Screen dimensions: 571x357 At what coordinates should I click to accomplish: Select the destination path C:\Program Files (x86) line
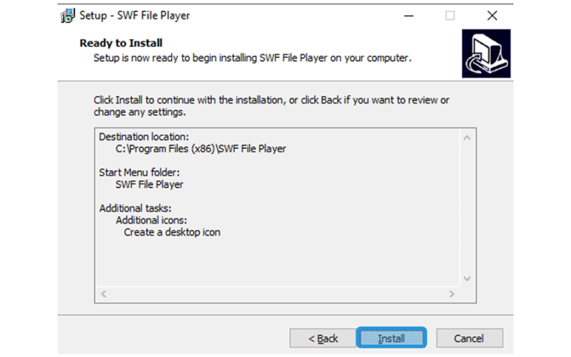[201, 149]
